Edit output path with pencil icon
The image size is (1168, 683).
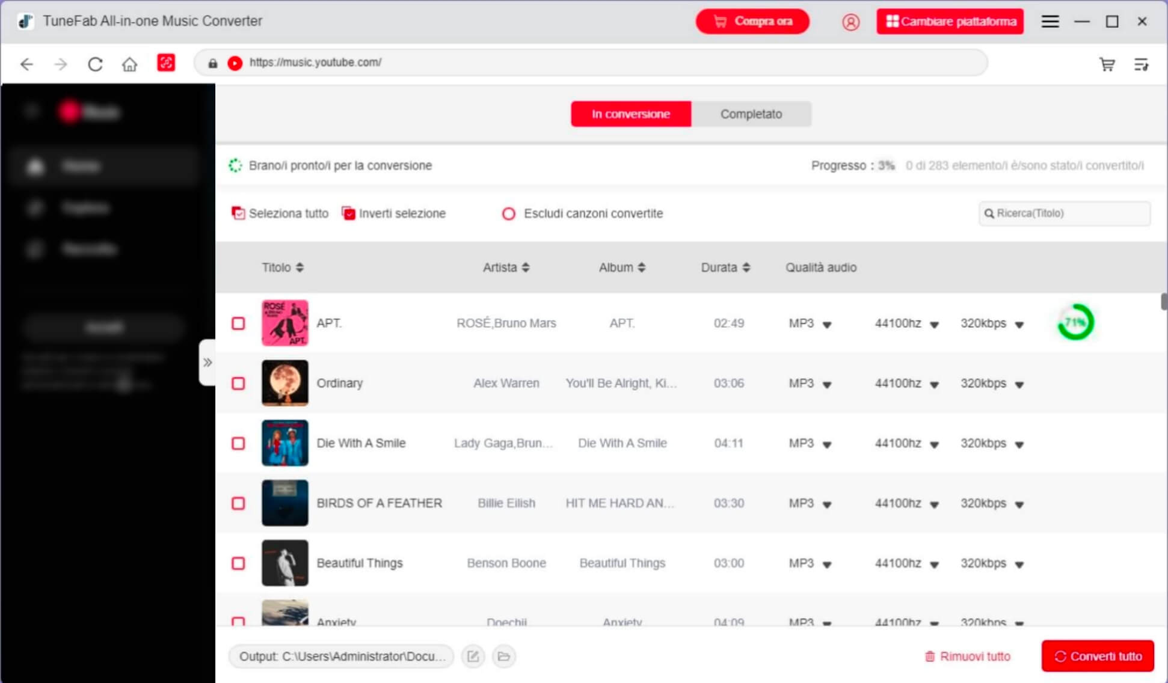pos(473,657)
